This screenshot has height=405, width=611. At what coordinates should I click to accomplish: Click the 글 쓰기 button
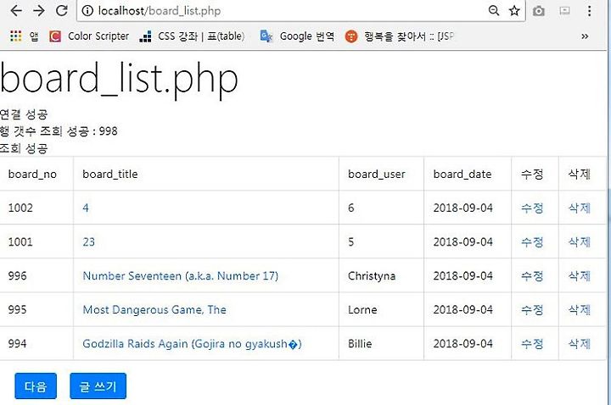(x=98, y=386)
